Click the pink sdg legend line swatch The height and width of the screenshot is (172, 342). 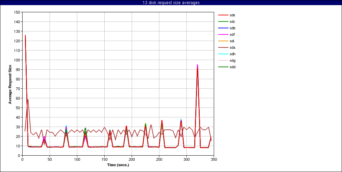[x=223, y=60]
